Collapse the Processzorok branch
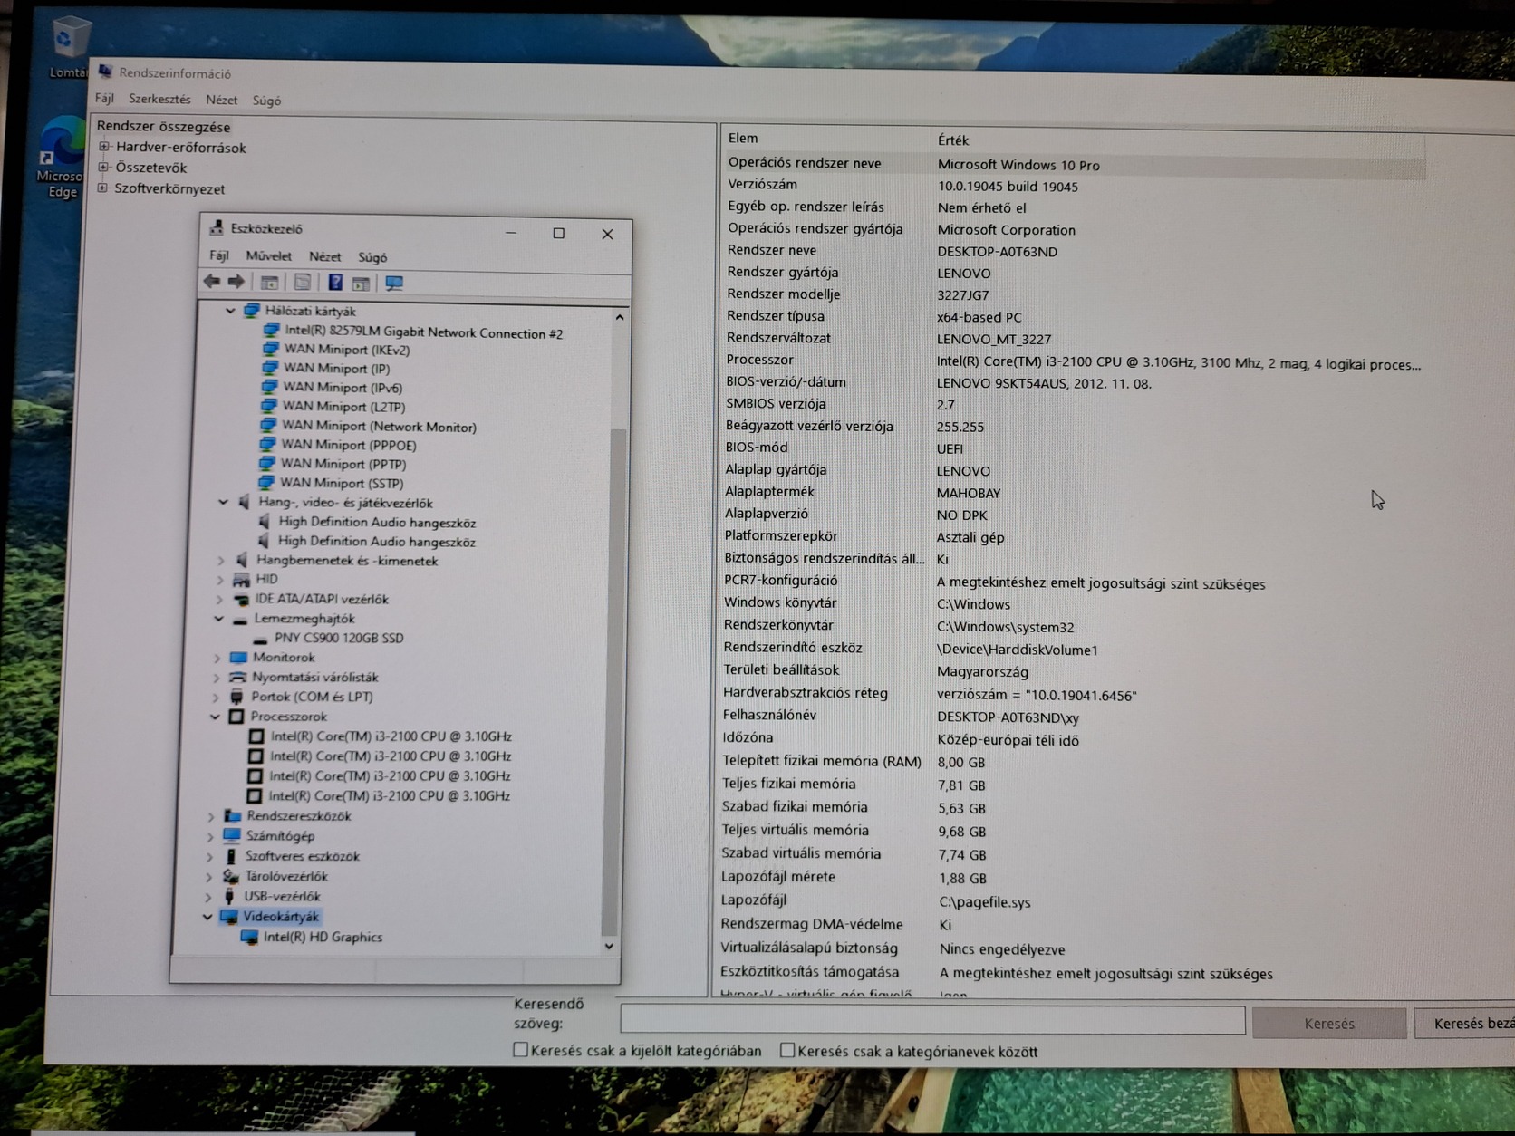 [215, 717]
